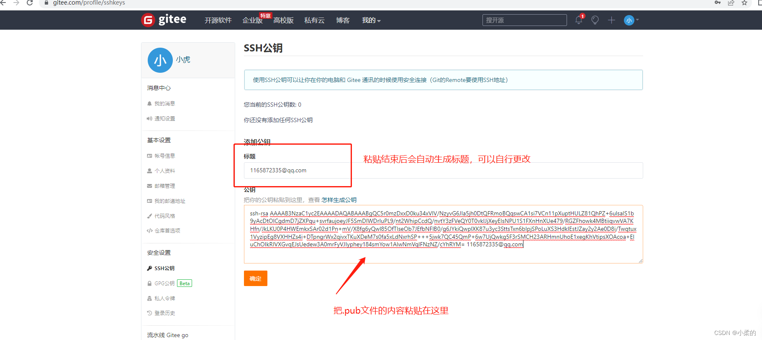Open 开源软件 menu item
The height and width of the screenshot is (340, 762).
[218, 20]
